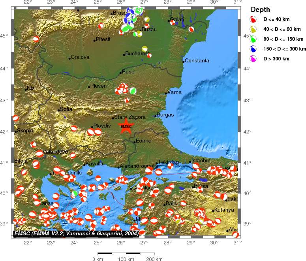Screen dimensions: 306x261
Task: Click the Burgas city label
Action: click(x=165, y=115)
